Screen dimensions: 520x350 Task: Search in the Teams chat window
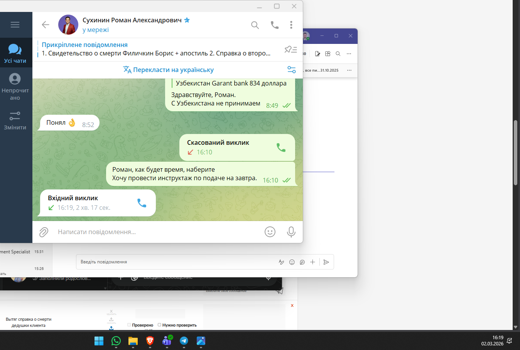point(338,54)
